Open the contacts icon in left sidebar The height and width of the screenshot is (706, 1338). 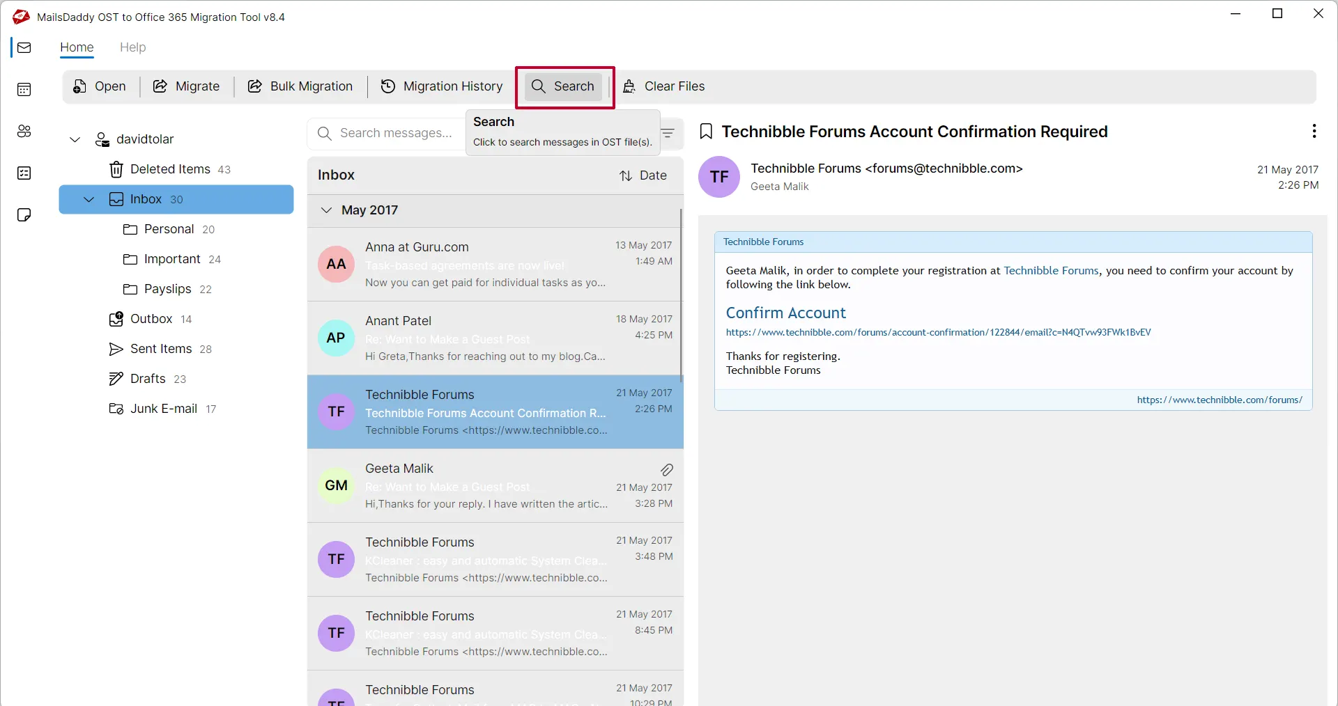tap(24, 131)
